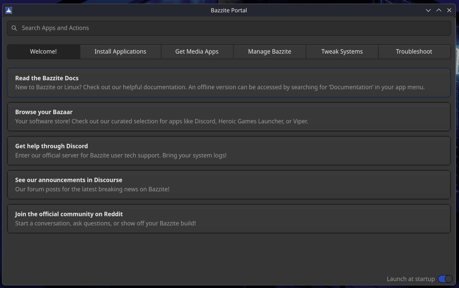
Task: Open Join the official community on Reddit
Action: tap(229, 219)
